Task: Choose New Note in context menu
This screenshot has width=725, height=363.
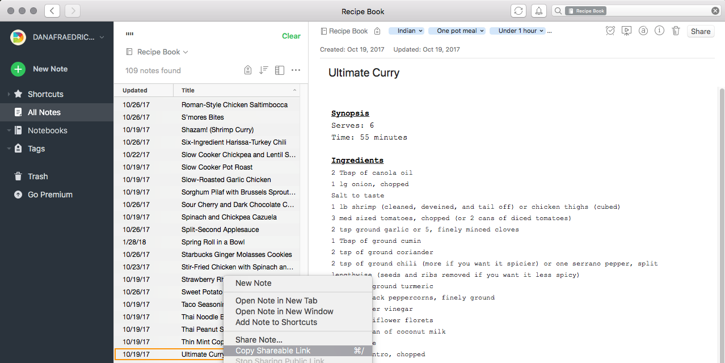Action: [254, 283]
